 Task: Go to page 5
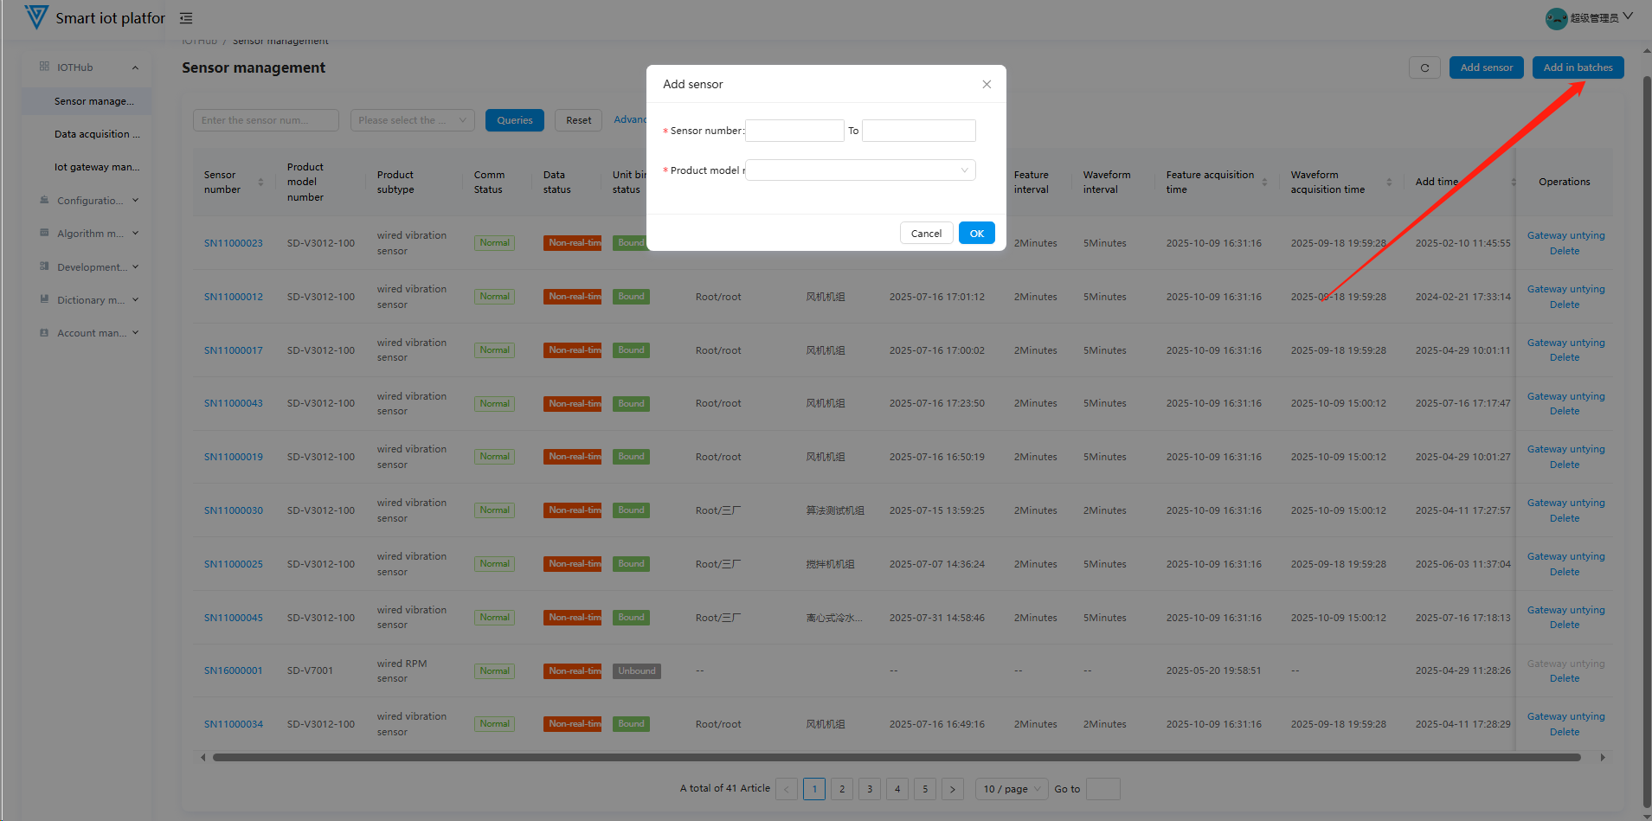click(x=925, y=789)
